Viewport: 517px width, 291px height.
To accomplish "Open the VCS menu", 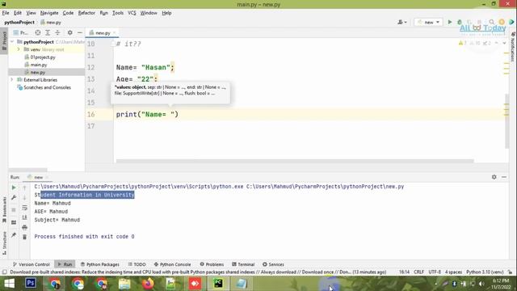I will (132, 13).
